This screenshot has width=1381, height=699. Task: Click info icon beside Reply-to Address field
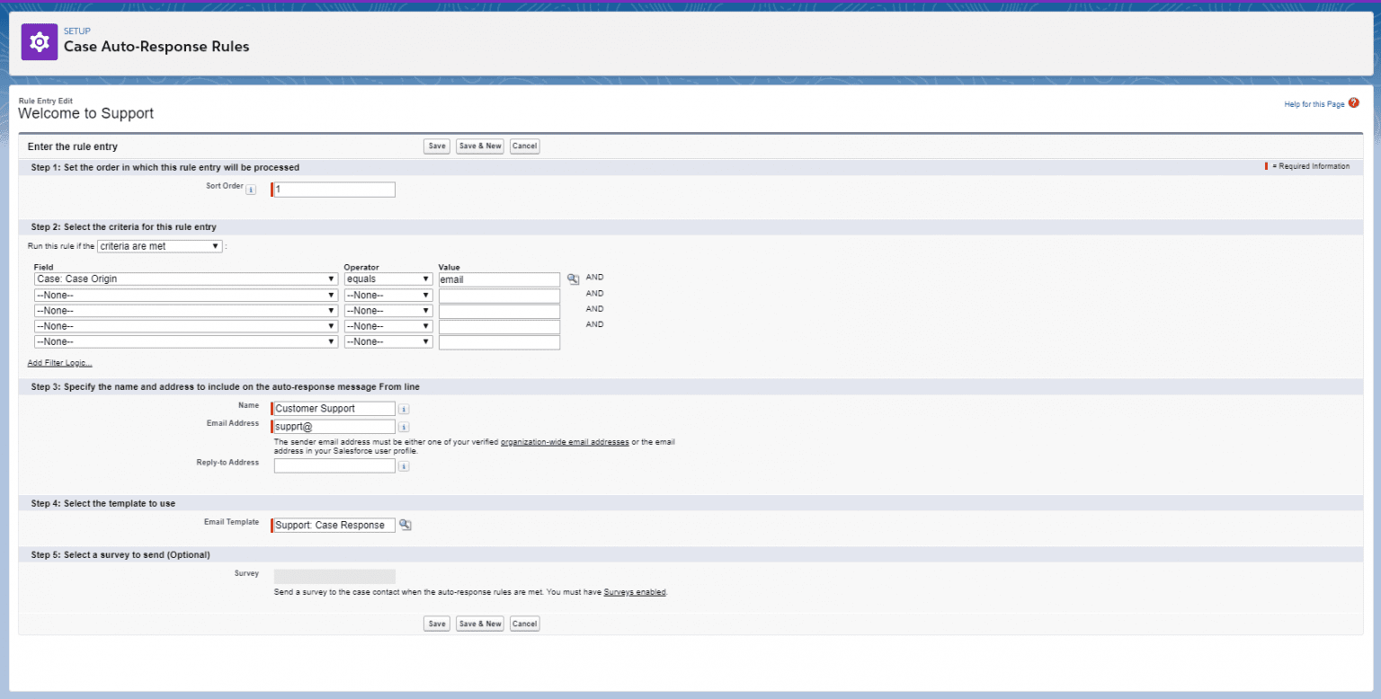coord(404,466)
